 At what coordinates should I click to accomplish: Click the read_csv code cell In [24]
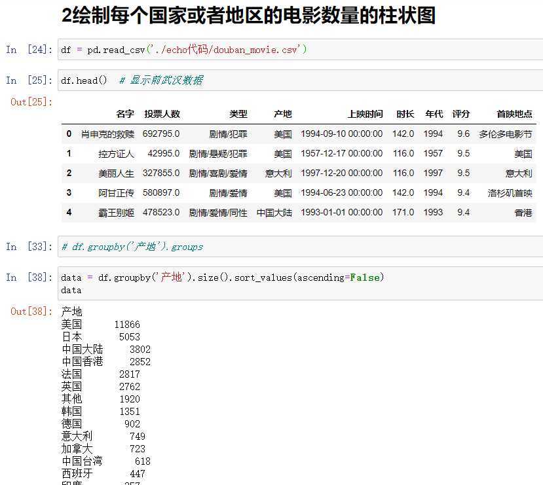tap(300, 50)
